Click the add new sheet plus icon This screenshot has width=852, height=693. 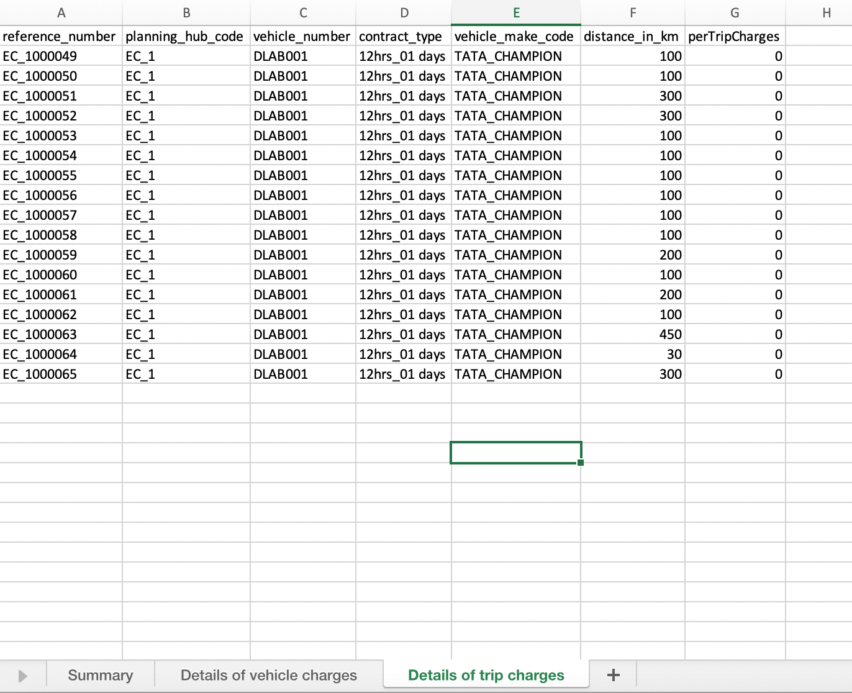pos(613,675)
